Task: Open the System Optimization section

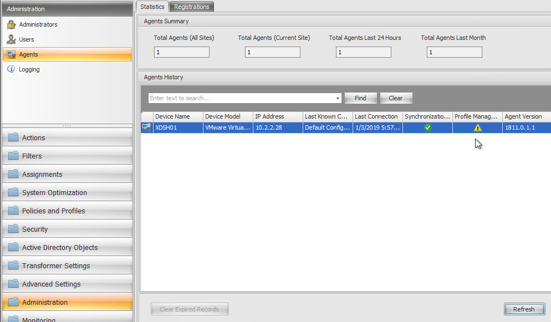Action: (68, 192)
